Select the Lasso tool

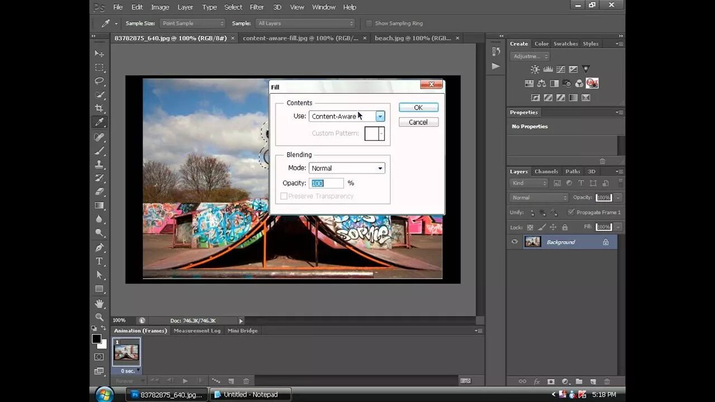tap(99, 81)
